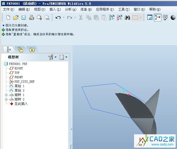
Task: Toggle the model tree display button
Action: tap(158, 18)
